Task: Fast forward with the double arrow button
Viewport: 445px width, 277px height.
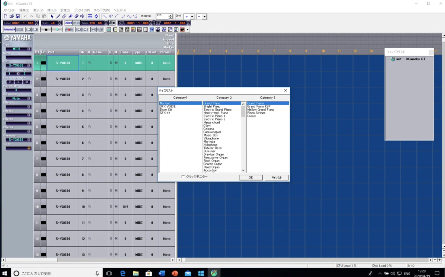Action: (79, 30)
